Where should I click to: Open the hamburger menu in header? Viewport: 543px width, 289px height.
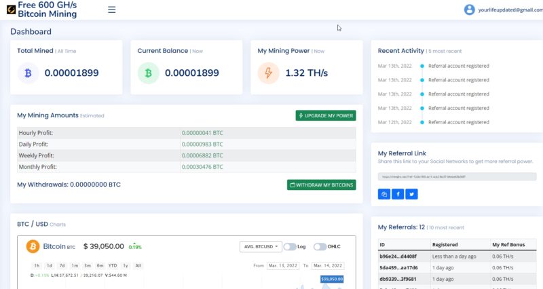click(112, 9)
